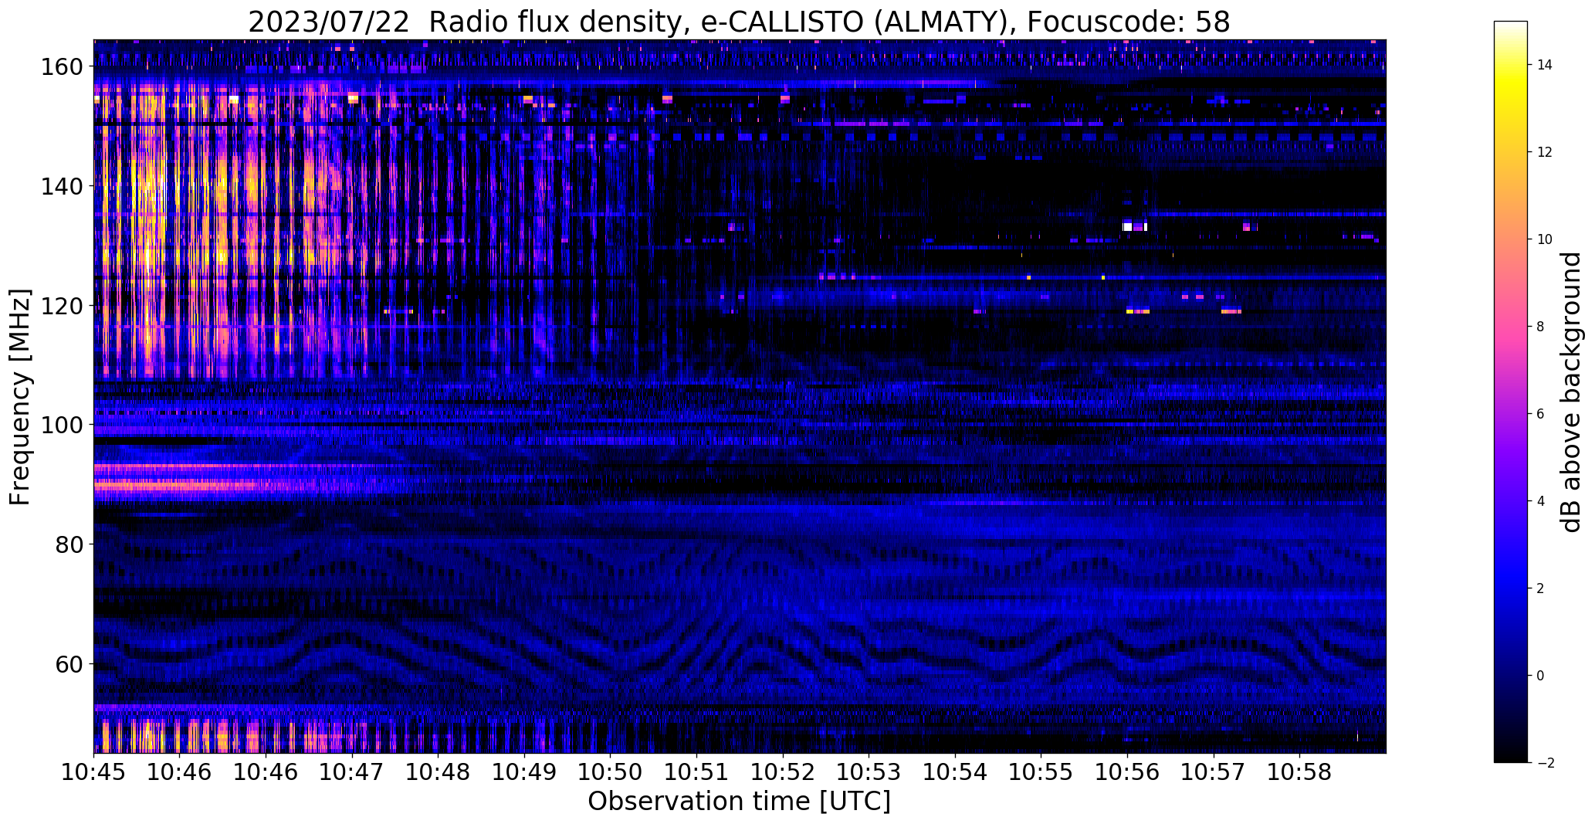Image resolution: width=1595 pixels, height=824 pixels.
Task: Click the 120 frequency tick label
Action: [61, 306]
